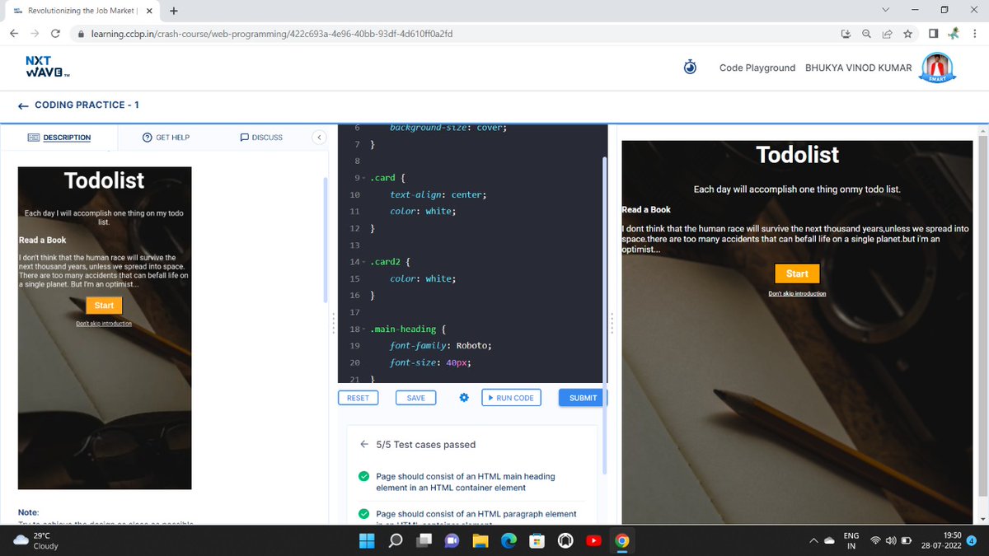989x556 pixels.
Task: Collapse the description panel with chevron button
Action: [319, 138]
